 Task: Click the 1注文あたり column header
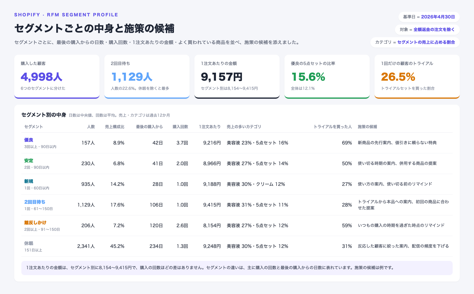pos(210,127)
